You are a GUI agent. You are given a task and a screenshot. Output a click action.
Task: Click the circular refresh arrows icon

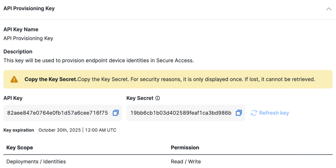click(x=254, y=113)
